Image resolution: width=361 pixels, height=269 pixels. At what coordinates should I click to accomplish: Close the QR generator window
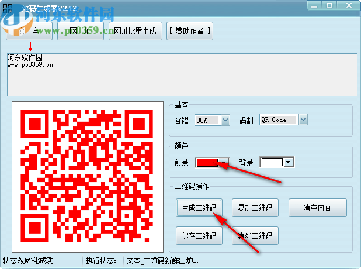point(349,5)
